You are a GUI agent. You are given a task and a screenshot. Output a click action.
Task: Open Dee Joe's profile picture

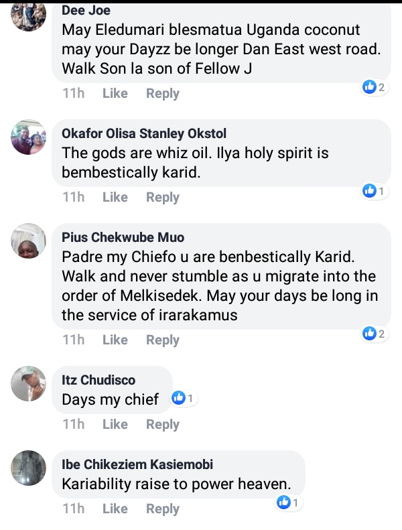click(29, 16)
